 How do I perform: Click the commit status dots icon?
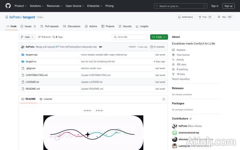coord(100,47)
